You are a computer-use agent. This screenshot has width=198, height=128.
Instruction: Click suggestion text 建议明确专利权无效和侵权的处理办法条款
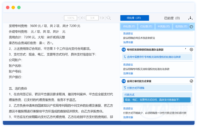[146, 69]
